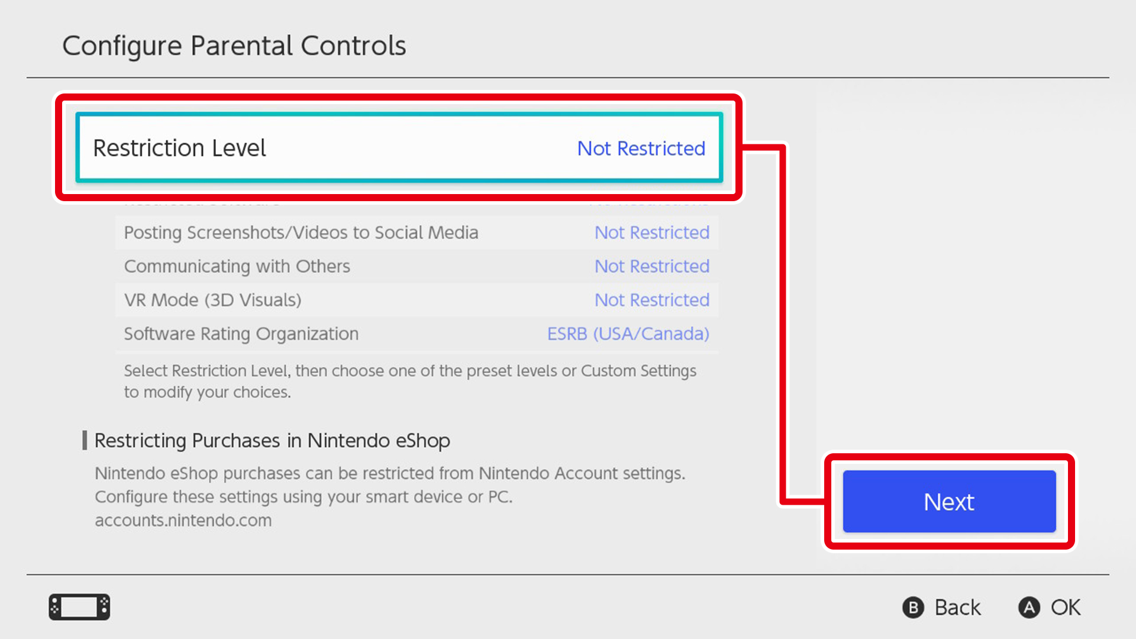Select VR Mode (3D Visuals) row
1136x639 pixels.
[417, 300]
